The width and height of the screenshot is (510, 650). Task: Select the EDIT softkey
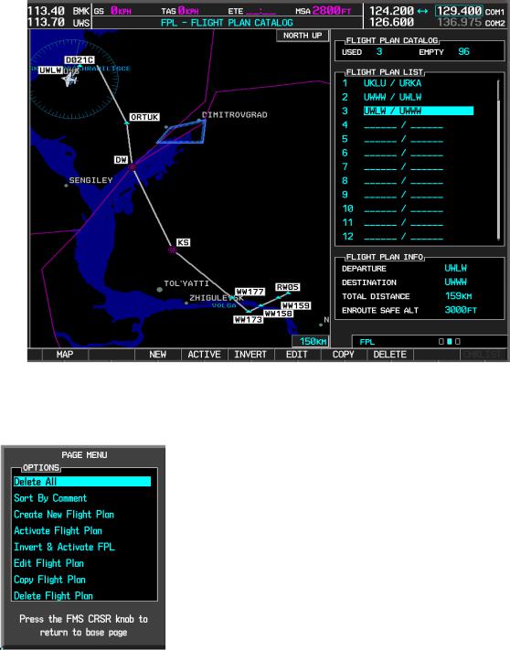click(x=297, y=355)
